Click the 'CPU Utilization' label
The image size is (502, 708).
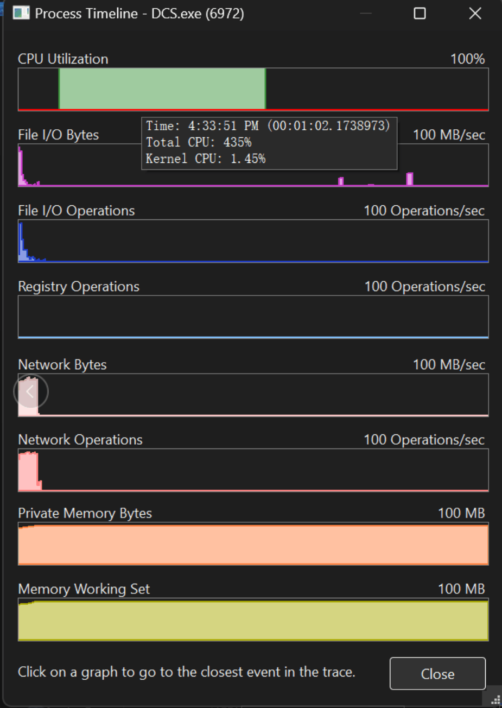coord(63,59)
